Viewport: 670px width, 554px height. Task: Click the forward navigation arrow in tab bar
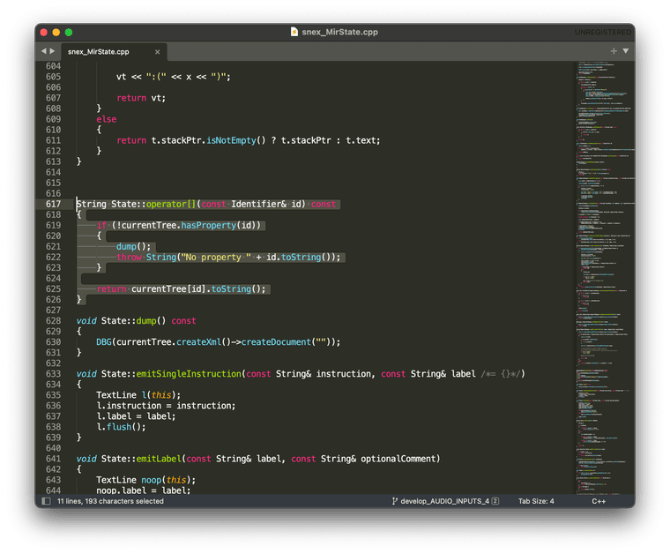tap(52, 51)
